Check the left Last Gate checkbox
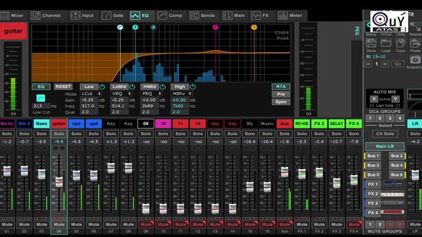 [372, 105]
